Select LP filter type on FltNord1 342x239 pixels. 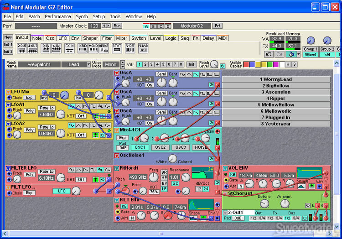[x=164, y=189]
